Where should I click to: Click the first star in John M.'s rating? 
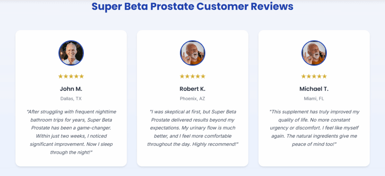61,76
